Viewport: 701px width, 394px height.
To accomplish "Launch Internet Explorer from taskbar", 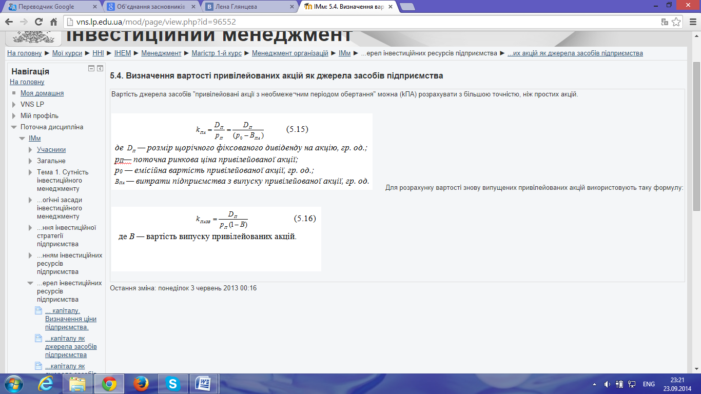I will click(47, 383).
